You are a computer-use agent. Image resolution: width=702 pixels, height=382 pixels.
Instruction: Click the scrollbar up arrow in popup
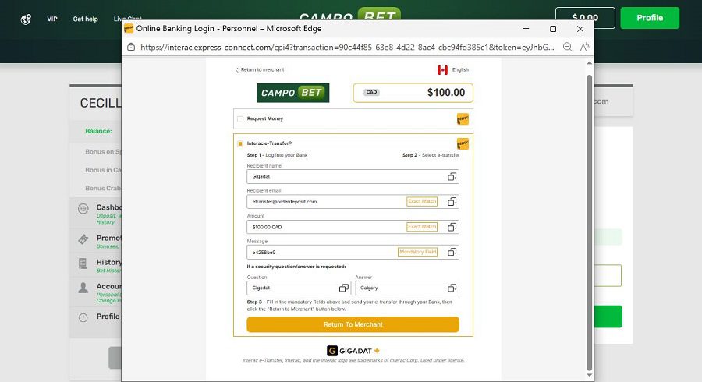click(x=589, y=63)
